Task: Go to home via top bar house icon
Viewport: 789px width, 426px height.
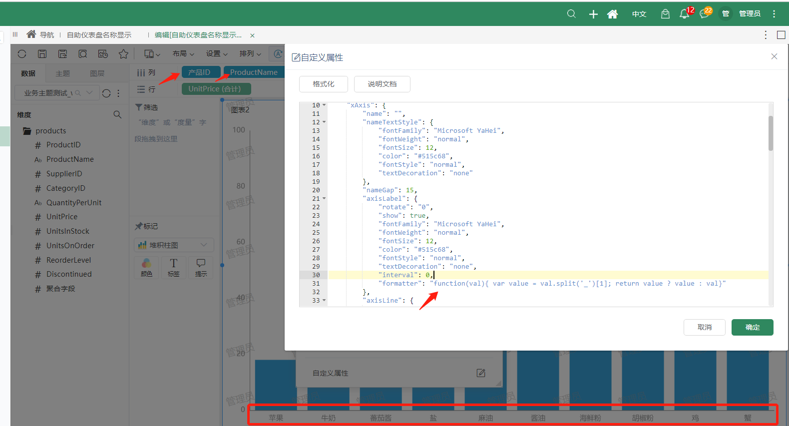Action: [613, 14]
